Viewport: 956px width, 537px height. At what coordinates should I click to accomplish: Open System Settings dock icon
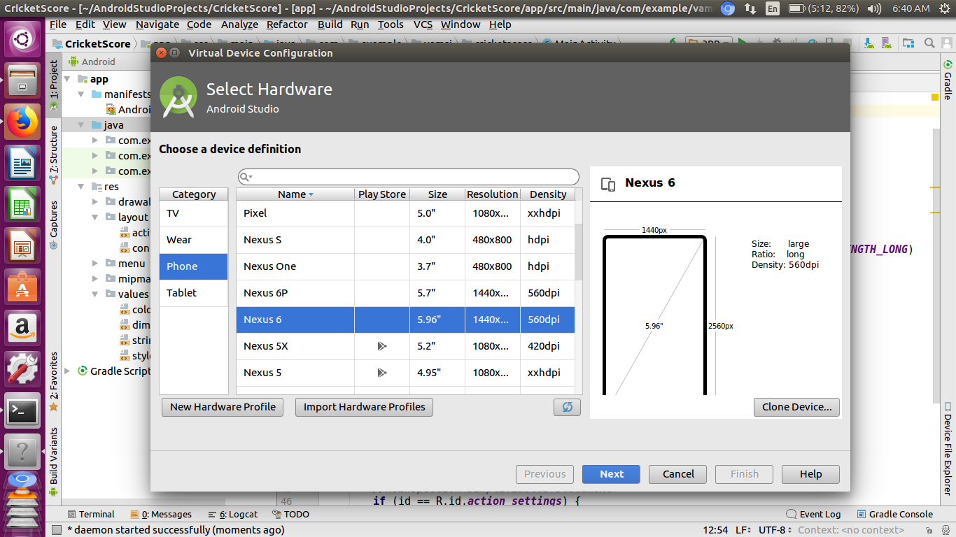pos(22,371)
